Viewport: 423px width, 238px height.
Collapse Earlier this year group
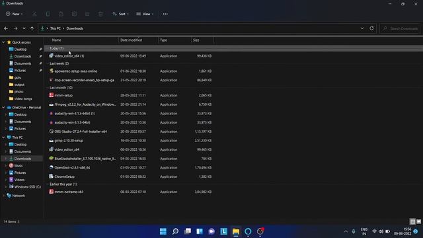[63, 184]
